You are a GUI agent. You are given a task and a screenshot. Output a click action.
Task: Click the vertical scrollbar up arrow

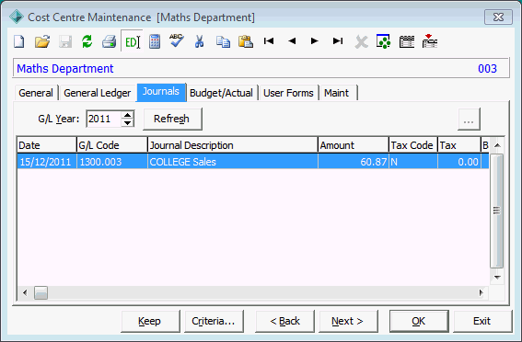[497, 145]
